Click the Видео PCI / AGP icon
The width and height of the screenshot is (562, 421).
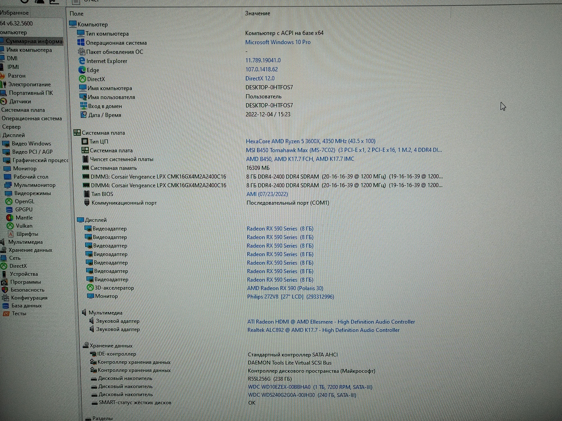pos(6,152)
